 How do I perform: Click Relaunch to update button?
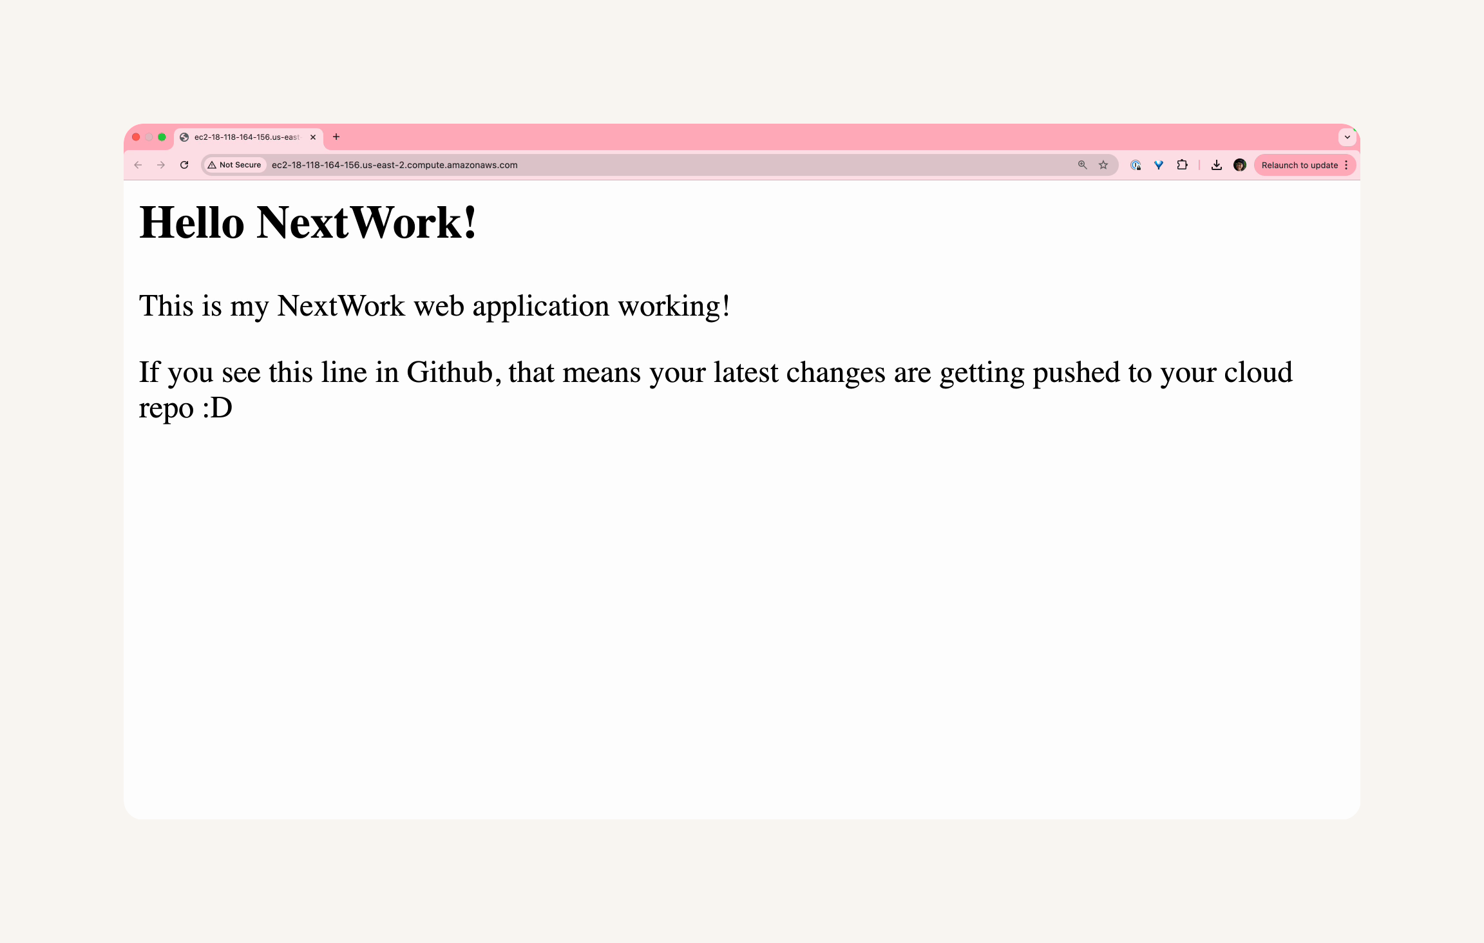click(x=1300, y=165)
